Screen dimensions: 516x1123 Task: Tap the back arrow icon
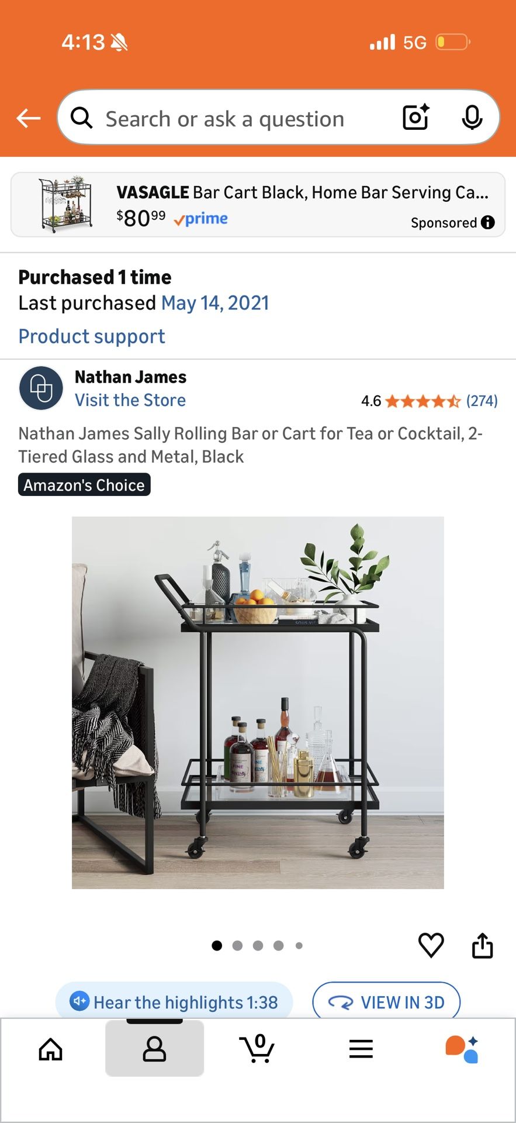coord(28,118)
